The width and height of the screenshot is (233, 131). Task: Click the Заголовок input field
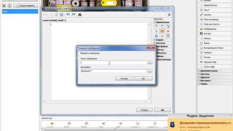click(x=114, y=71)
